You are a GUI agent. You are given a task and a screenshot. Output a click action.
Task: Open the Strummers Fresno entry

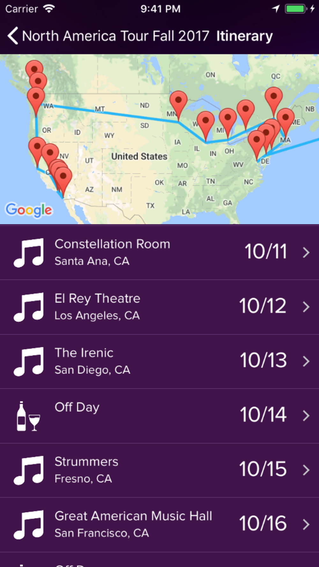pyautogui.click(x=159, y=470)
